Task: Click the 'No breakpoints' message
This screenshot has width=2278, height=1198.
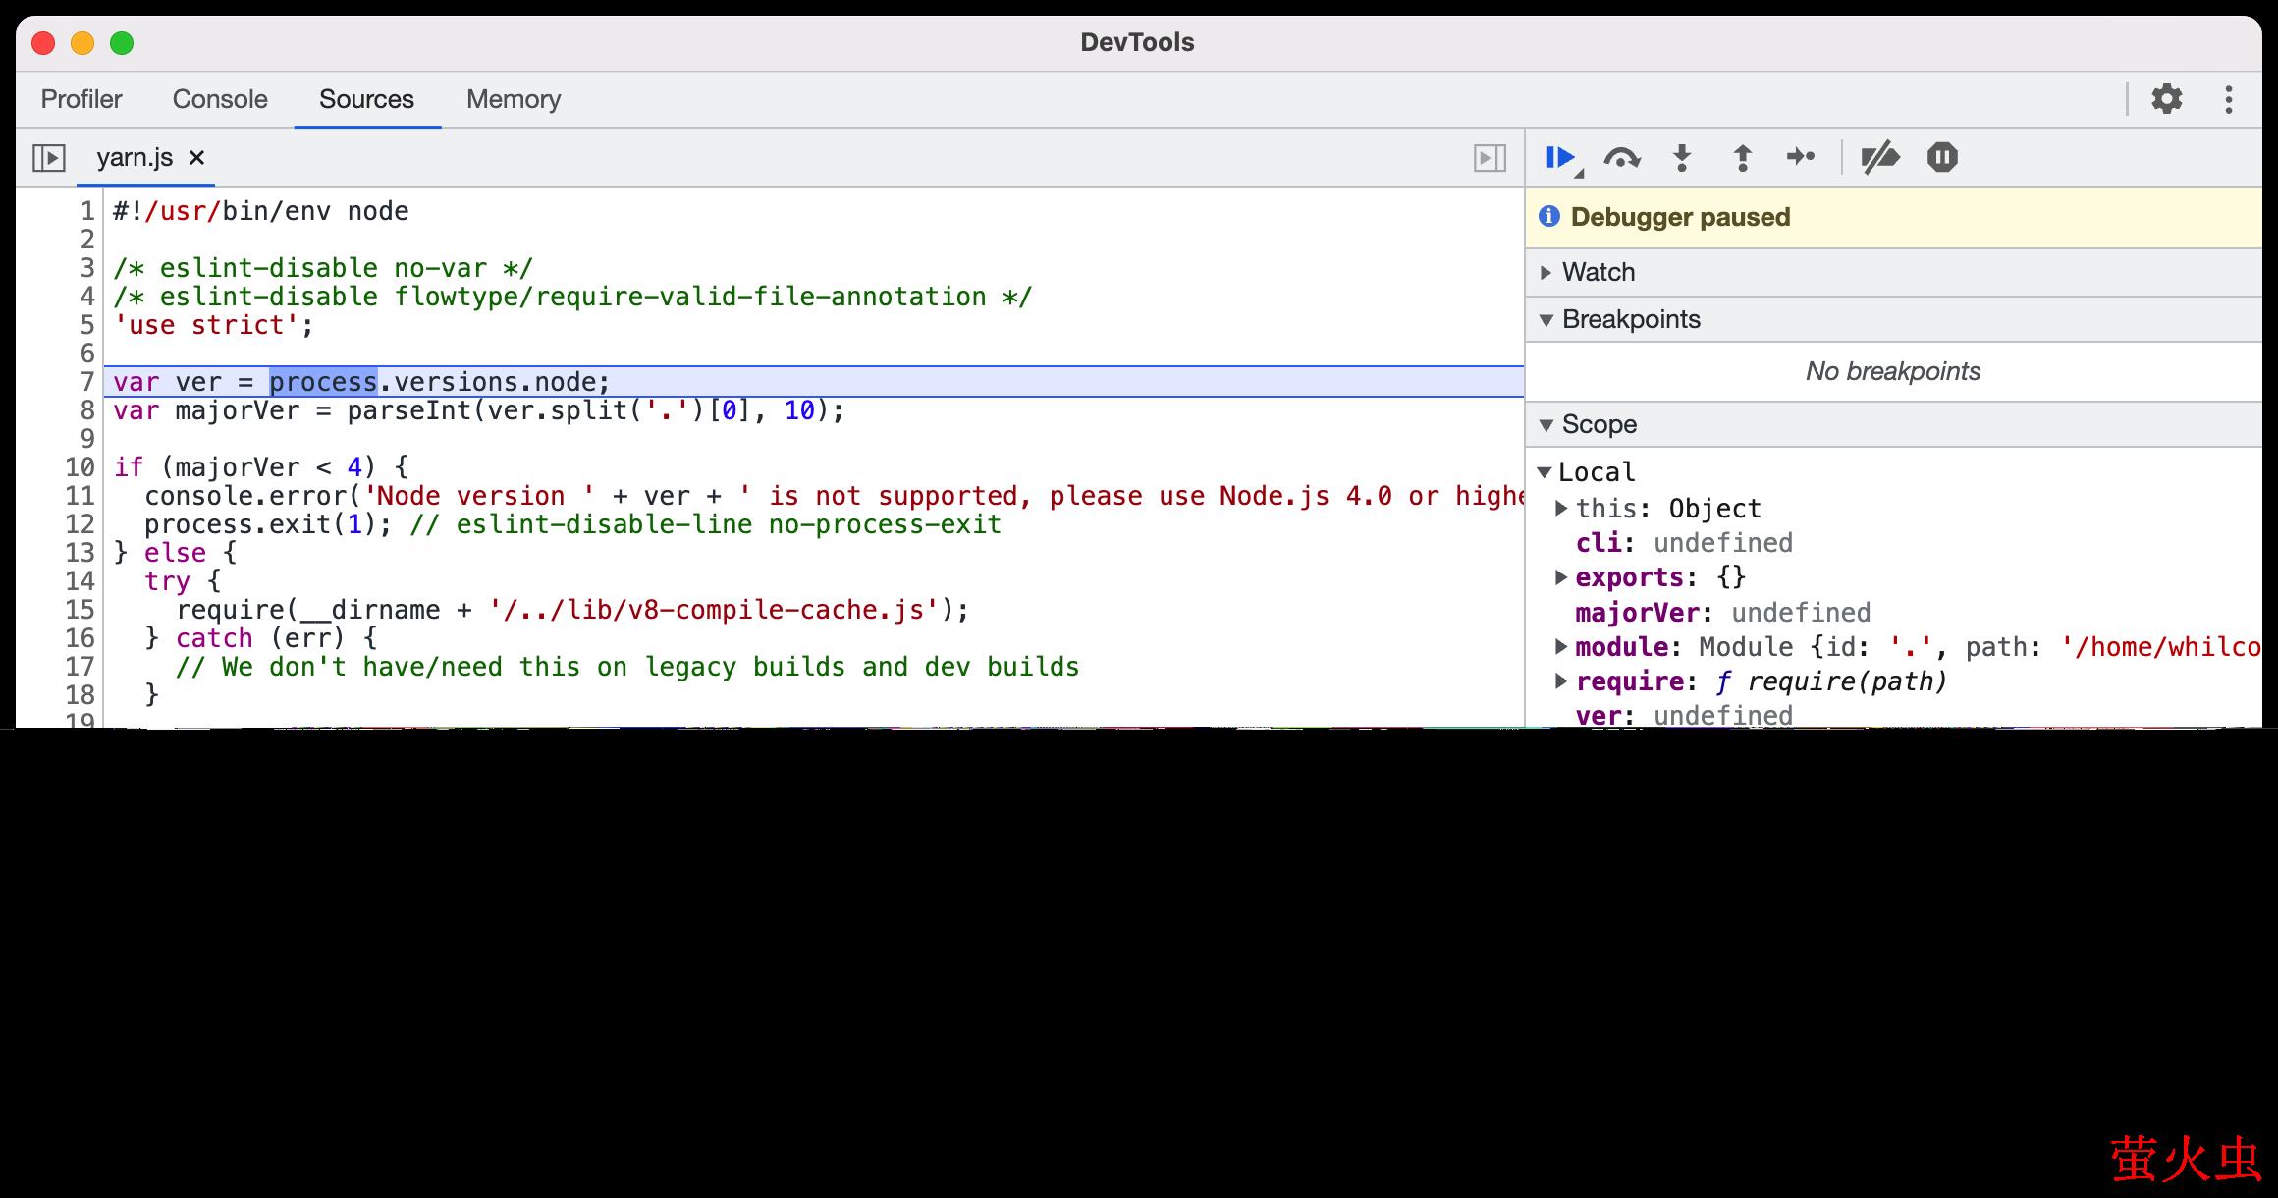Action: pos(1892,371)
